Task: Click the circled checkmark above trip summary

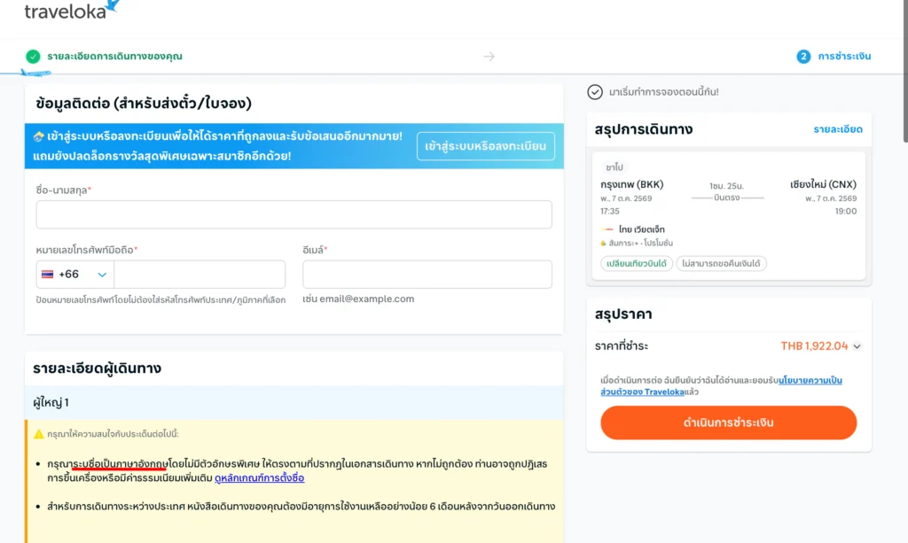Action: [595, 92]
